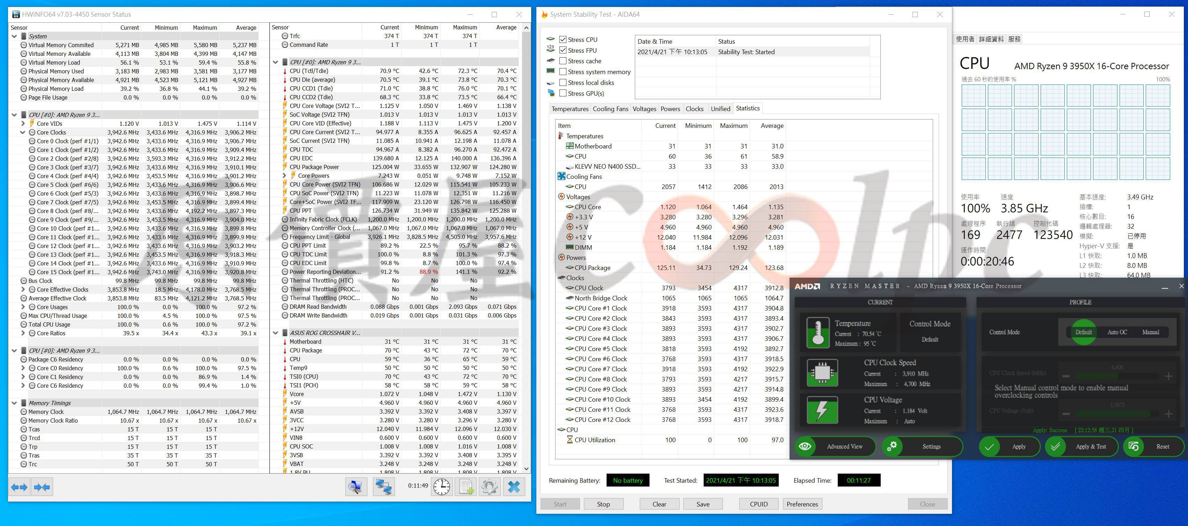Viewport: 1188px width, 526px height.
Task: Collapse the HWiNFO System group
Action: (14, 36)
